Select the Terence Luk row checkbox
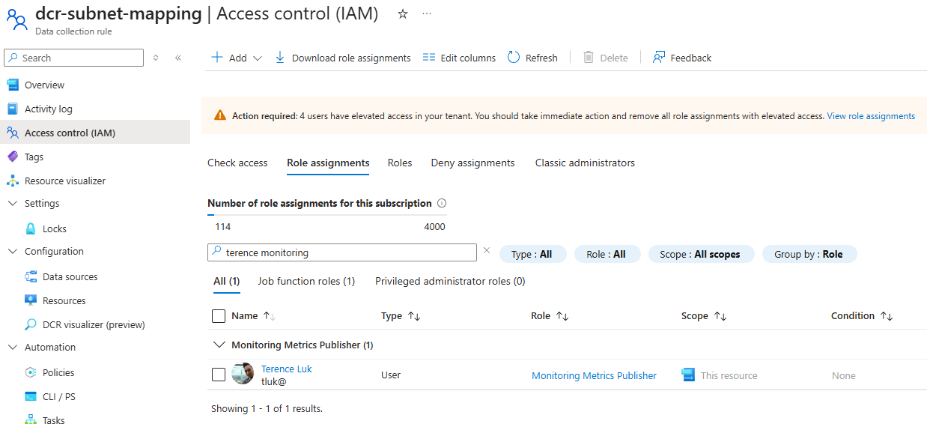 pyautogui.click(x=219, y=375)
